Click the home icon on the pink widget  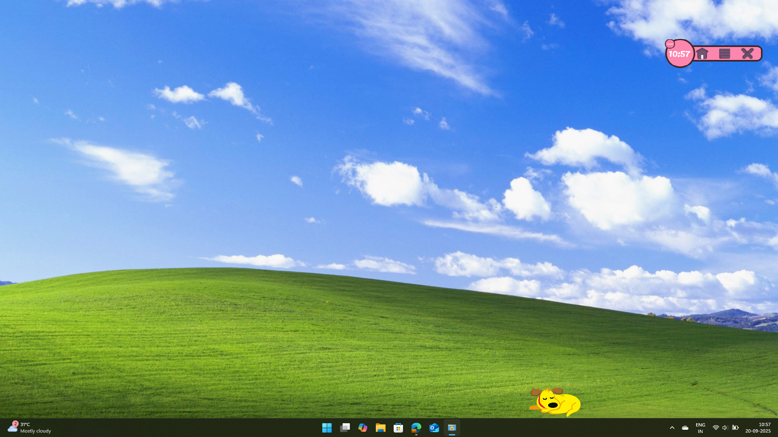pyautogui.click(x=702, y=53)
